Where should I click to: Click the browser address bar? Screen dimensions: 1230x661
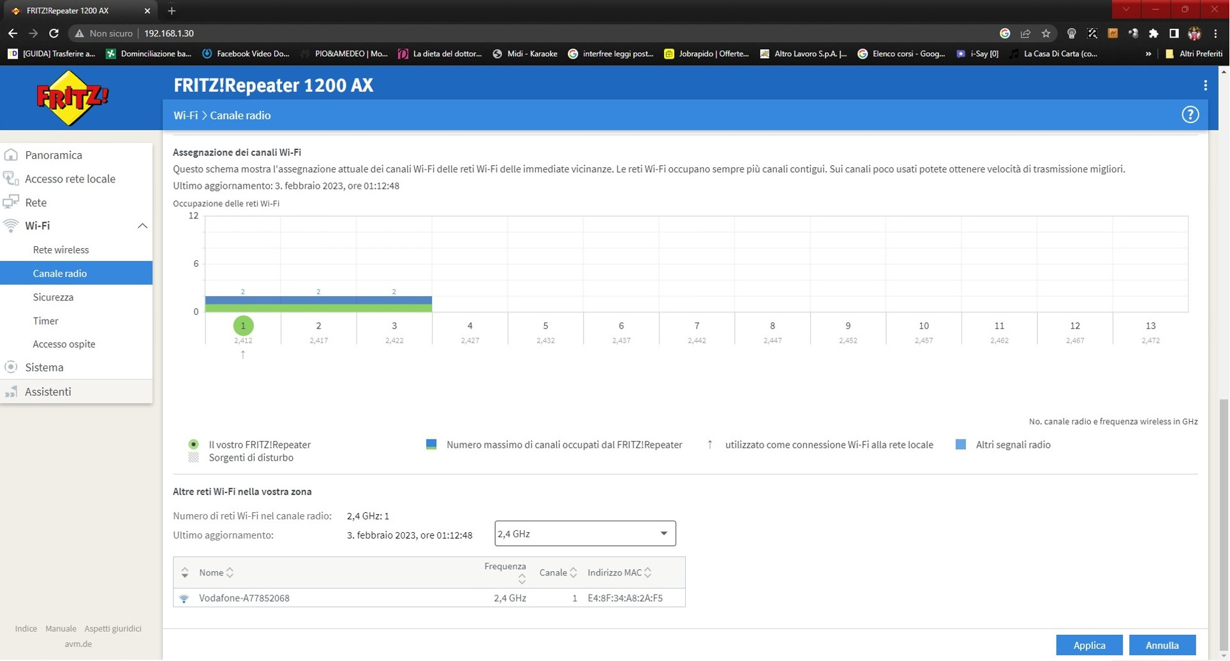click(561, 33)
